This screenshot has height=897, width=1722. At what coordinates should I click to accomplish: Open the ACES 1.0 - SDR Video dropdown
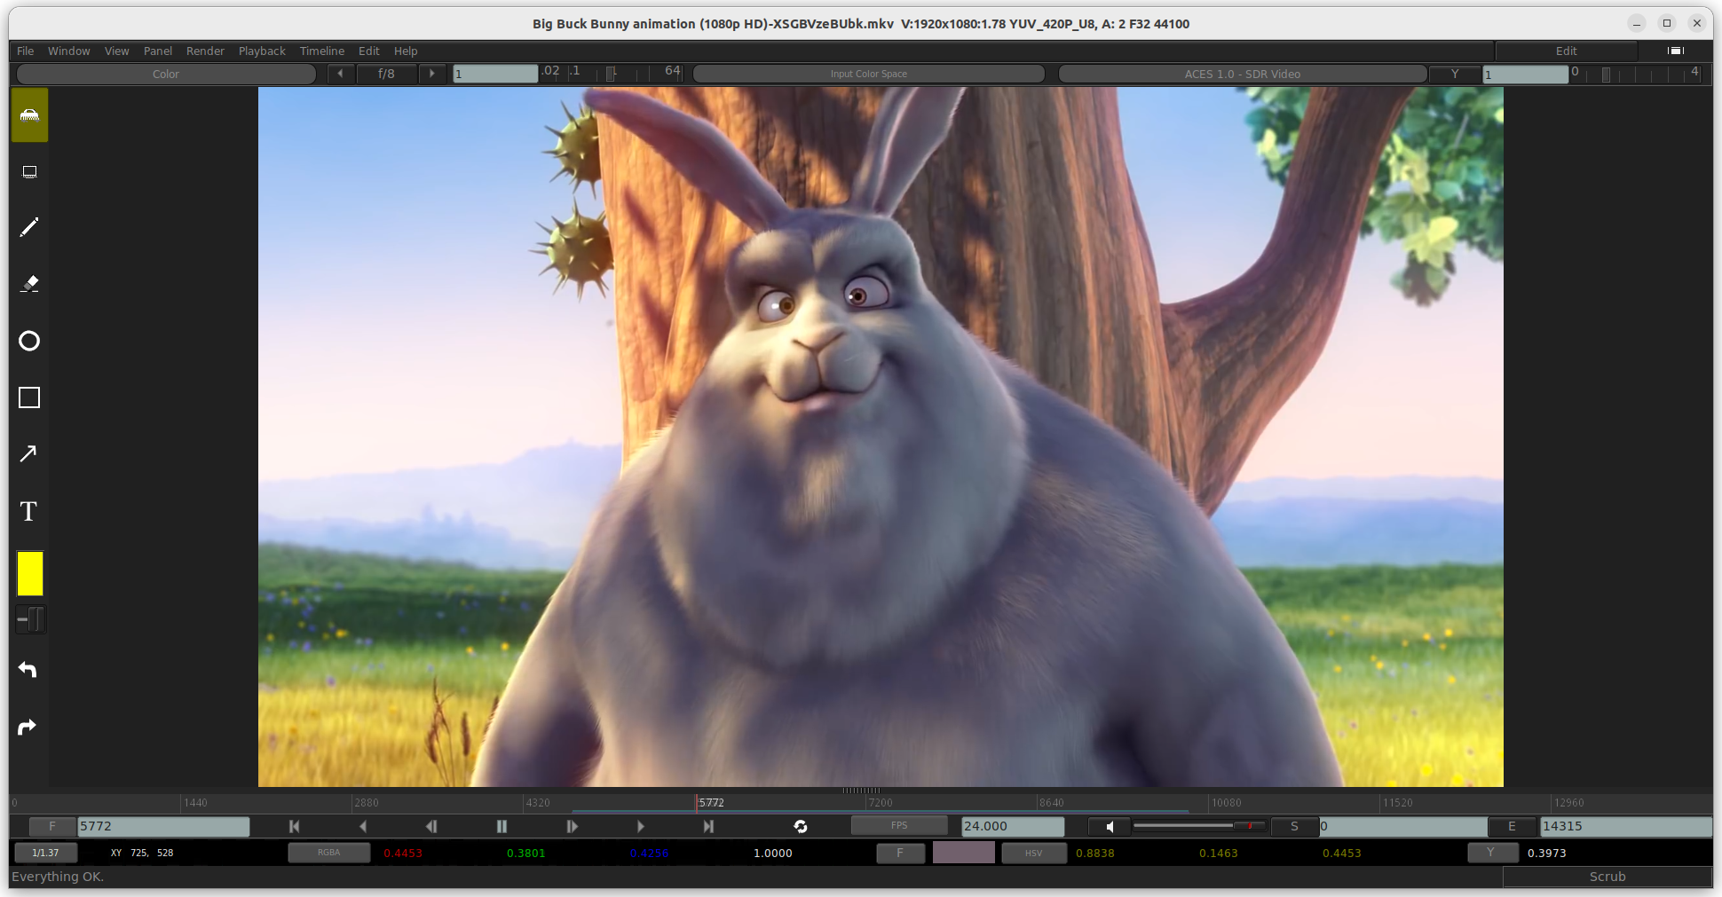tap(1242, 74)
